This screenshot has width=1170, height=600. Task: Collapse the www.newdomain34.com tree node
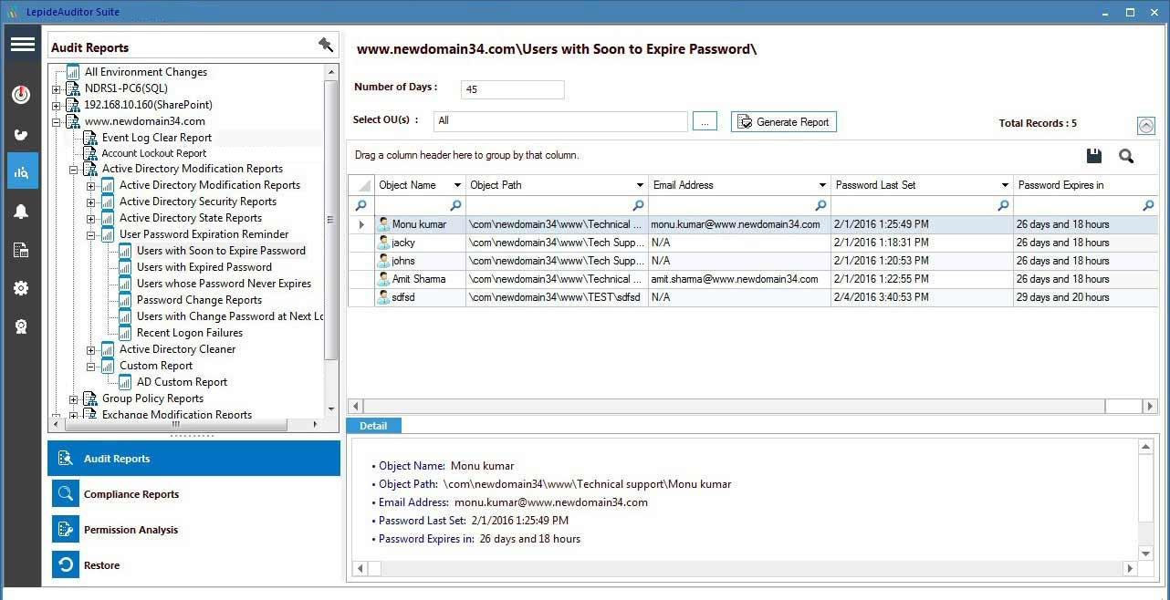[57, 121]
